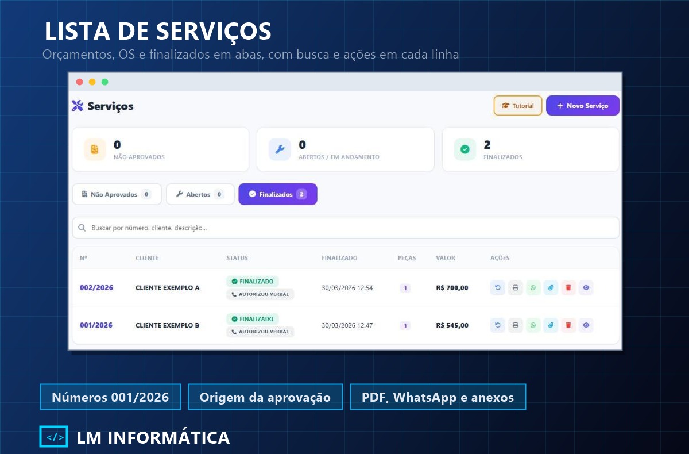Click the 'Origem da aprovação' tag

[x=265, y=397]
